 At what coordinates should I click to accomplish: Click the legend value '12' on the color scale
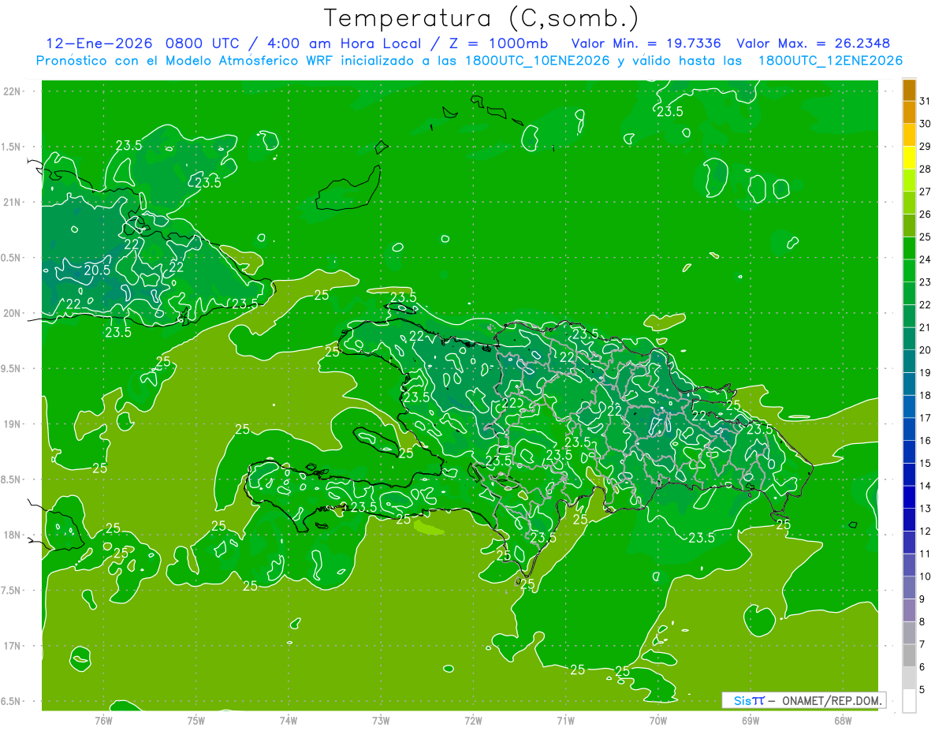(x=926, y=531)
